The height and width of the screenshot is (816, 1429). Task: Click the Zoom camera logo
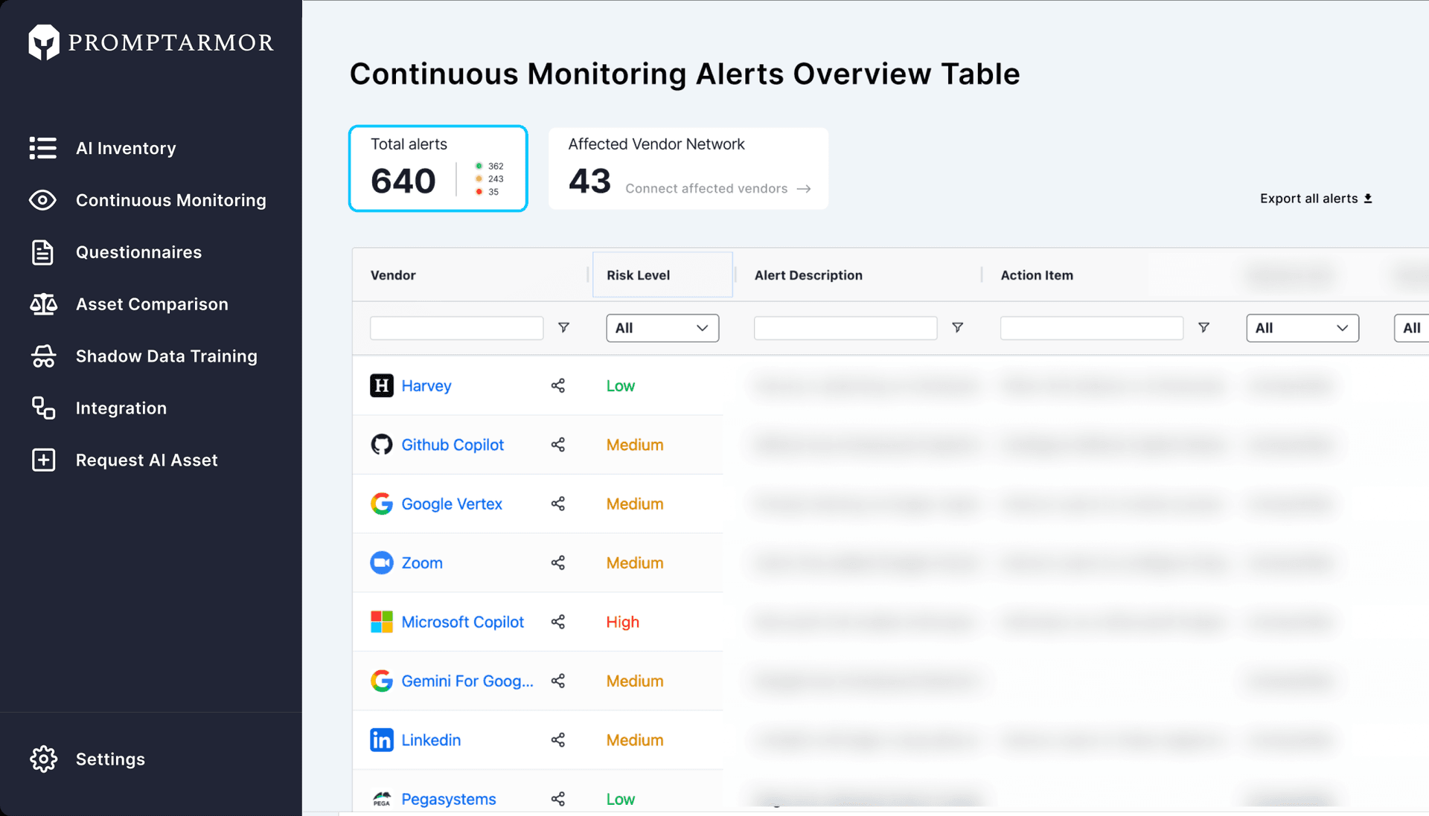382,562
